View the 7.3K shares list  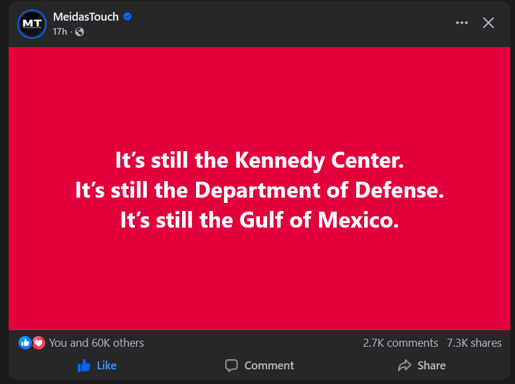click(x=474, y=343)
